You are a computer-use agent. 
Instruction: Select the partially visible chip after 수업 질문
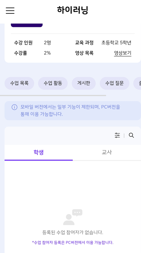(x=137, y=83)
